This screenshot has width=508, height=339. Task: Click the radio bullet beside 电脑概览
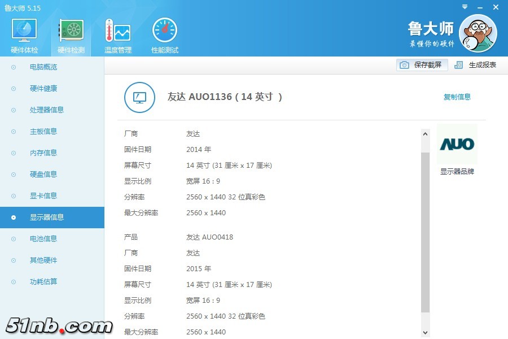(14, 67)
